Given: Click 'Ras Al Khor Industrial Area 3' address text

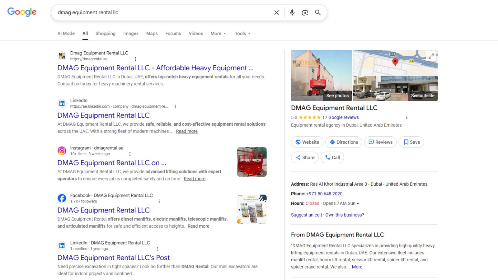Looking at the screenshot, I should [x=339, y=184].
